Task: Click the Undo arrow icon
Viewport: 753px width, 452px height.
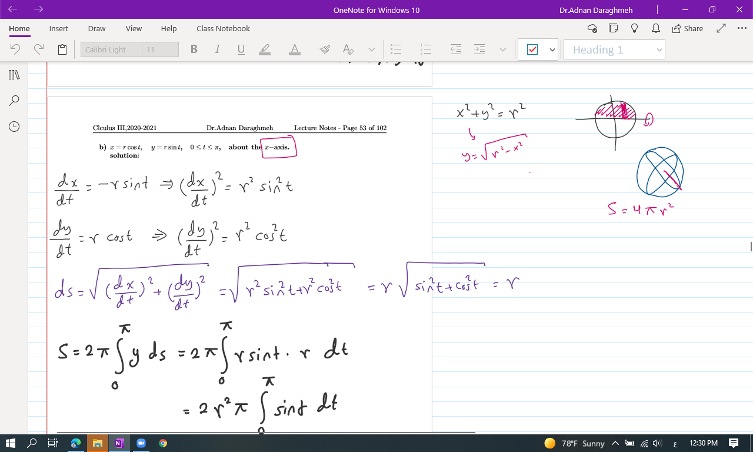Action: tap(16, 49)
